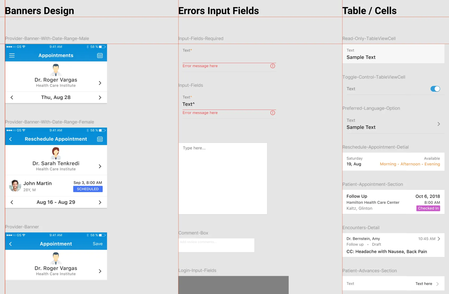Go to previous day before Thu, Aug 28

click(x=12, y=97)
